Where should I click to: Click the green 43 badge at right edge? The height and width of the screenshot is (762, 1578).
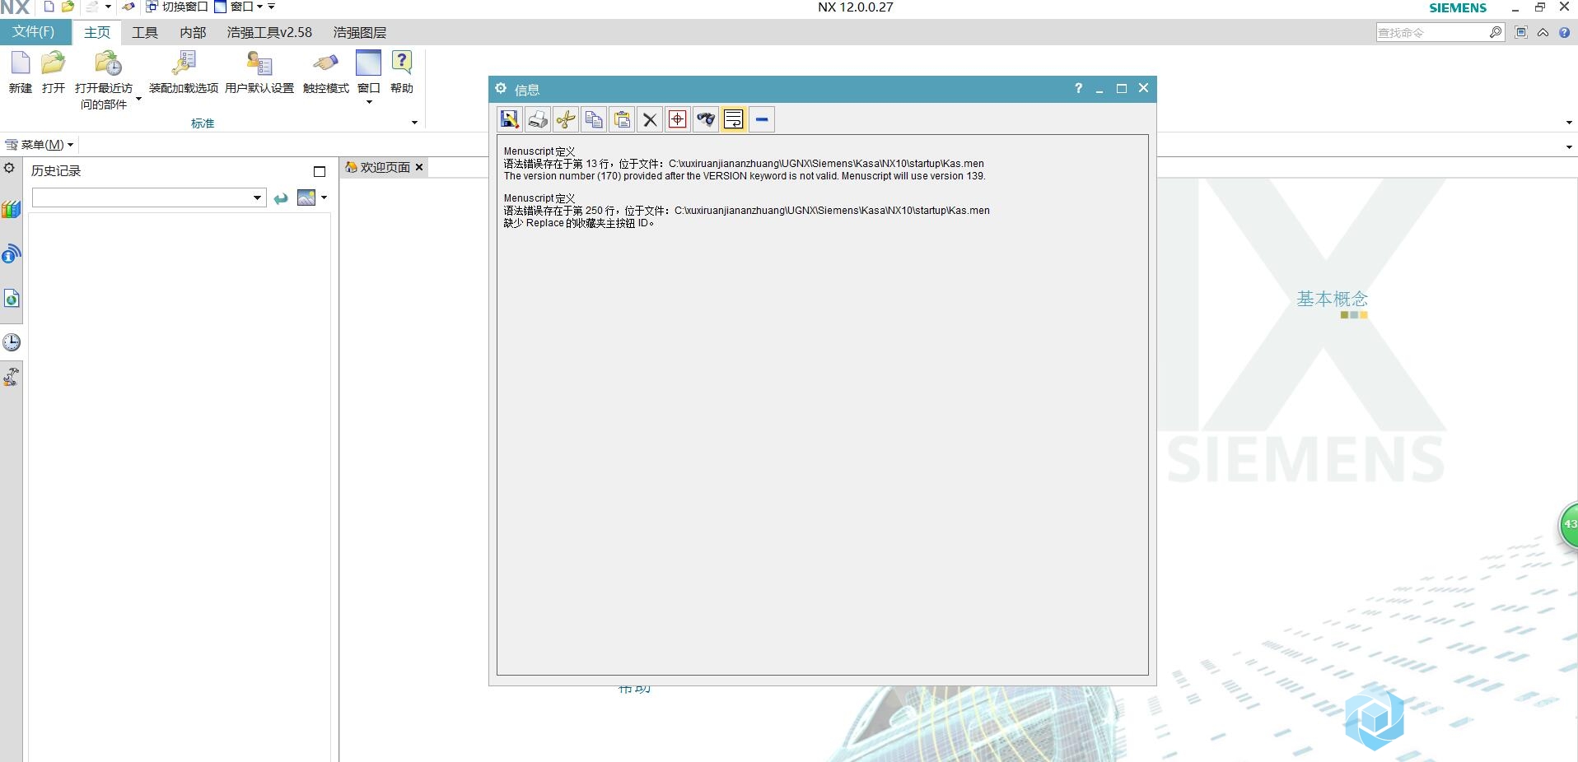click(x=1569, y=525)
